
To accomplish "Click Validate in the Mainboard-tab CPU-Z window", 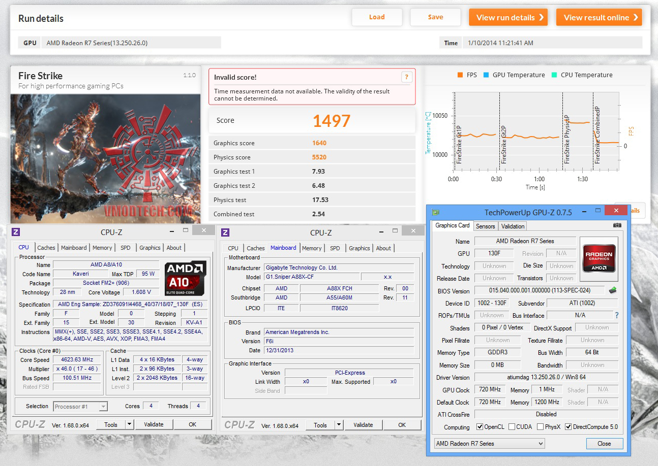I will (x=363, y=425).
